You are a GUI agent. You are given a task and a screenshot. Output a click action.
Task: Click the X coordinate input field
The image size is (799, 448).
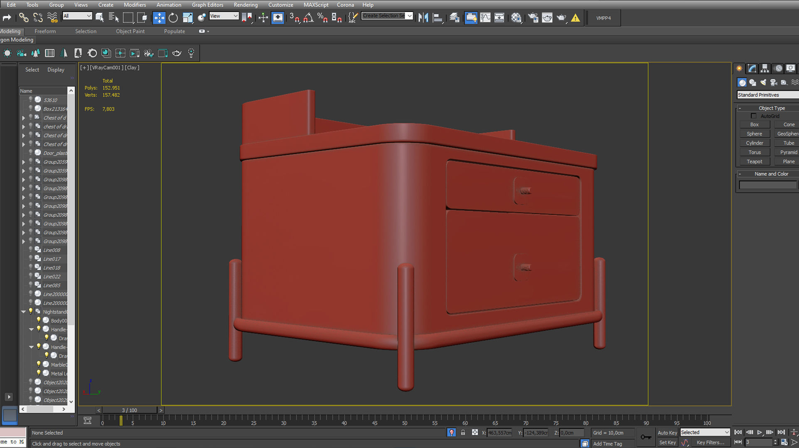(x=499, y=433)
